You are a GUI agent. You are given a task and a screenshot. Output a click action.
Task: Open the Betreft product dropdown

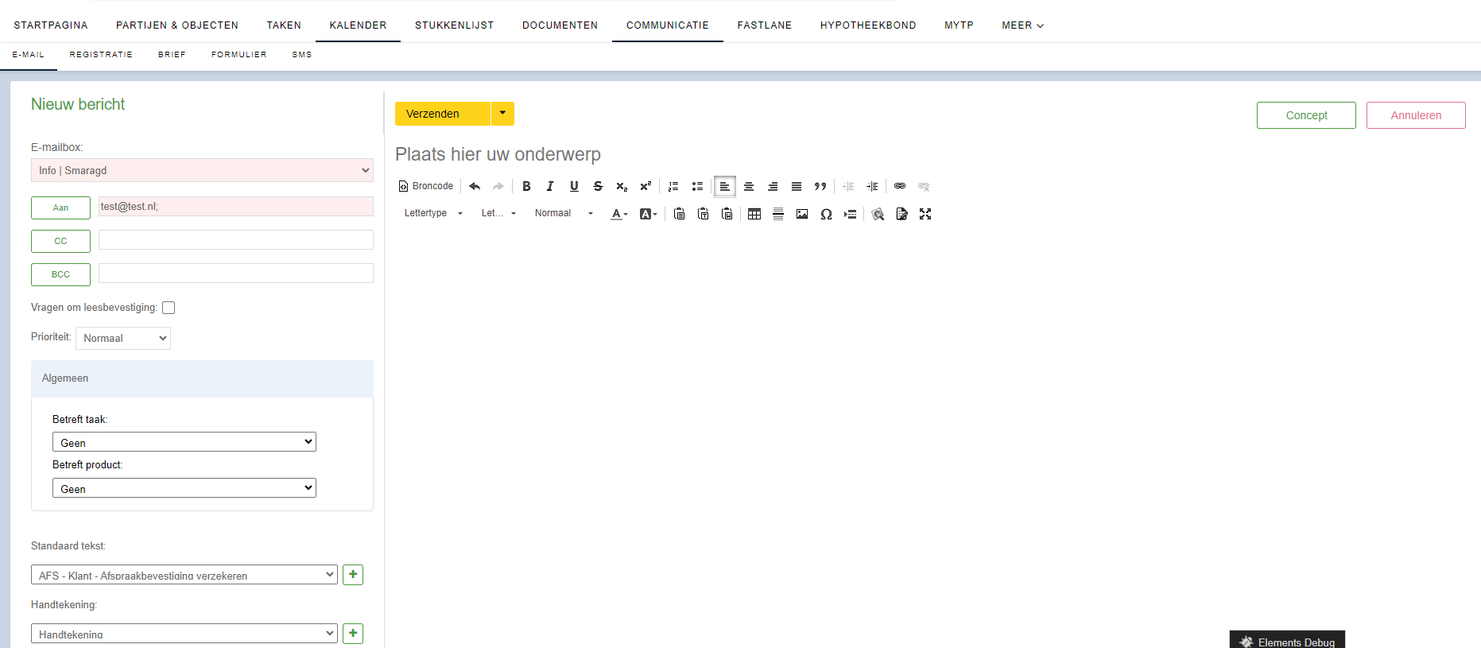184,488
